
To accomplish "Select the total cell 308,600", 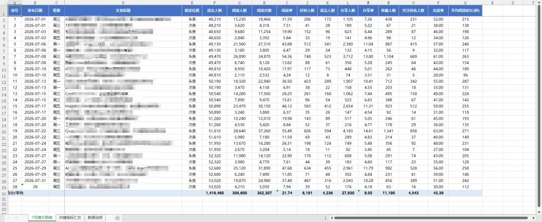I will pyautogui.click(x=239, y=193).
